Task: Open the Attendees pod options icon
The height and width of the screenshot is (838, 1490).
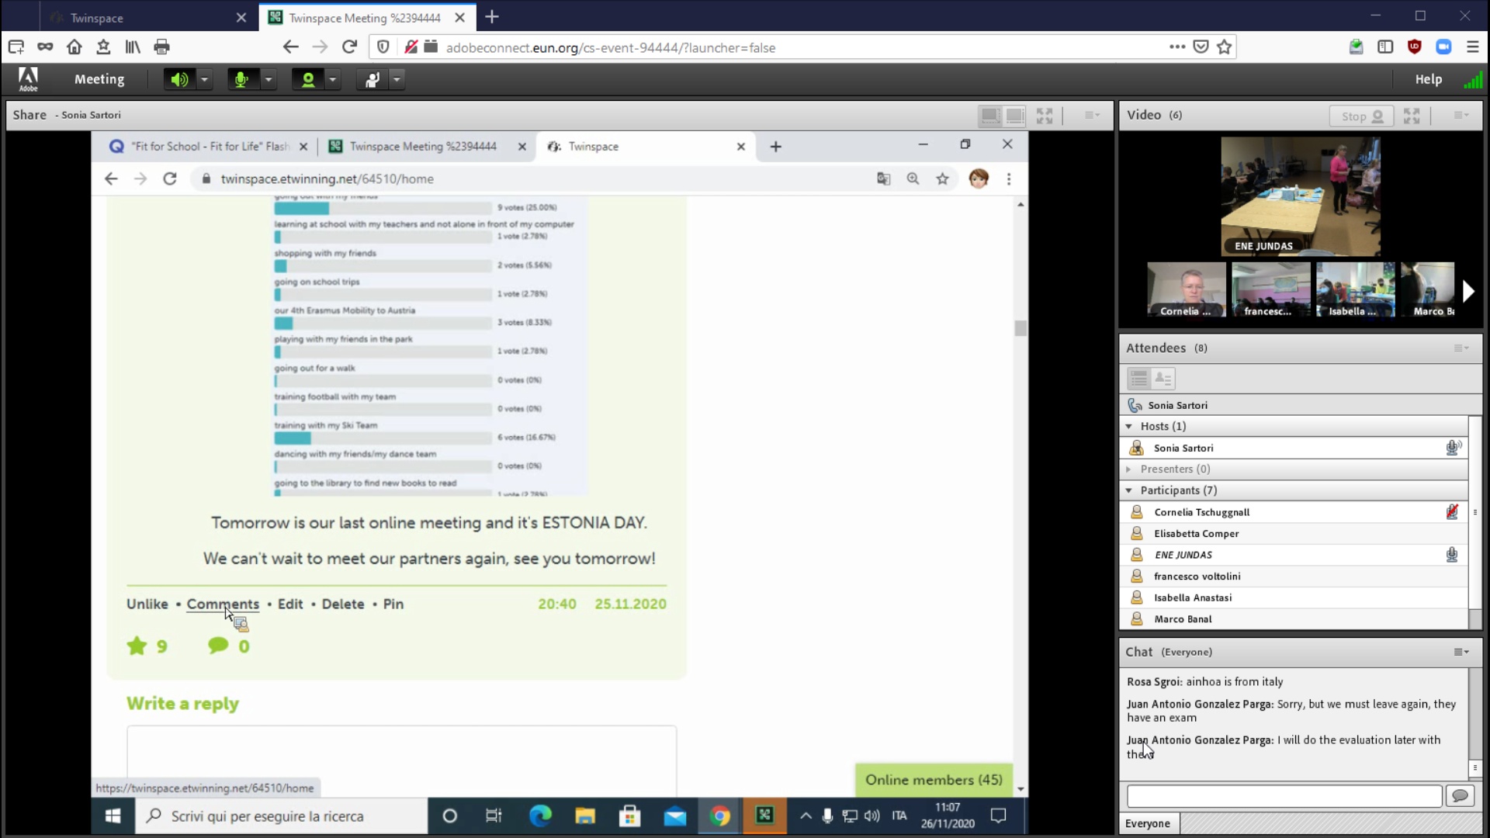Action: tap(1461, 348)
